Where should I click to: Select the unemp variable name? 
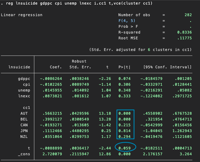point(23,90)
